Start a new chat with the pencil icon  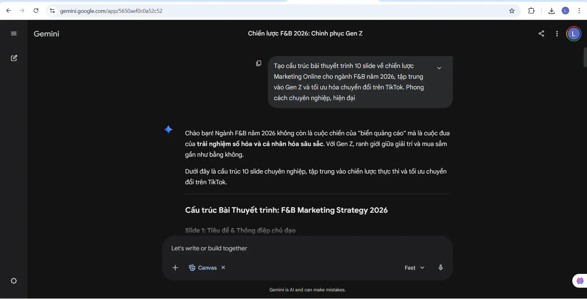(14, 58)
